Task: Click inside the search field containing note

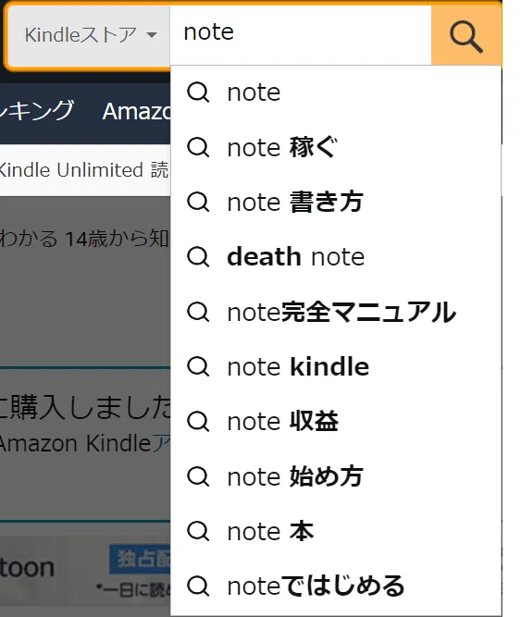Action: (x=301, y=35)
